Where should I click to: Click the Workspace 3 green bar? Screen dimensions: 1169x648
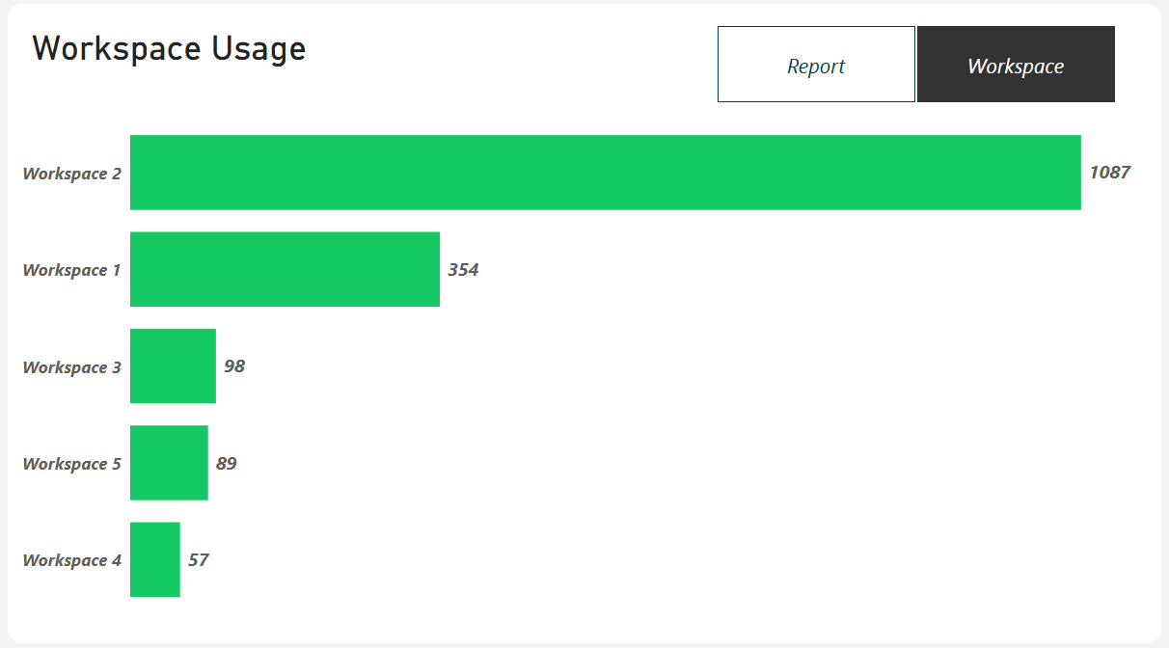pos(173,366)
